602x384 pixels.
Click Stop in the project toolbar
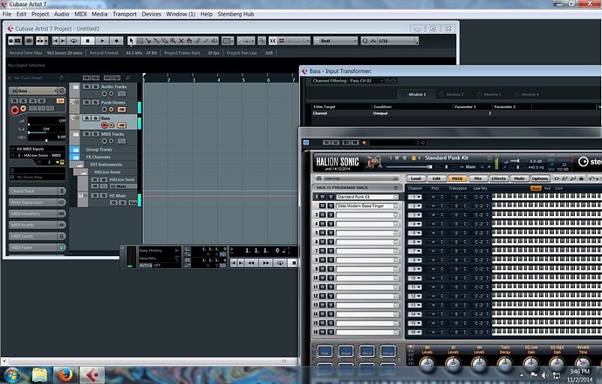tap(88, 41)
